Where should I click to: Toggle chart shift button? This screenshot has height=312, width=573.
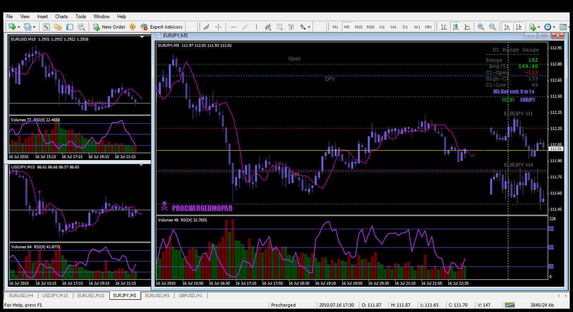pos(519,27)
